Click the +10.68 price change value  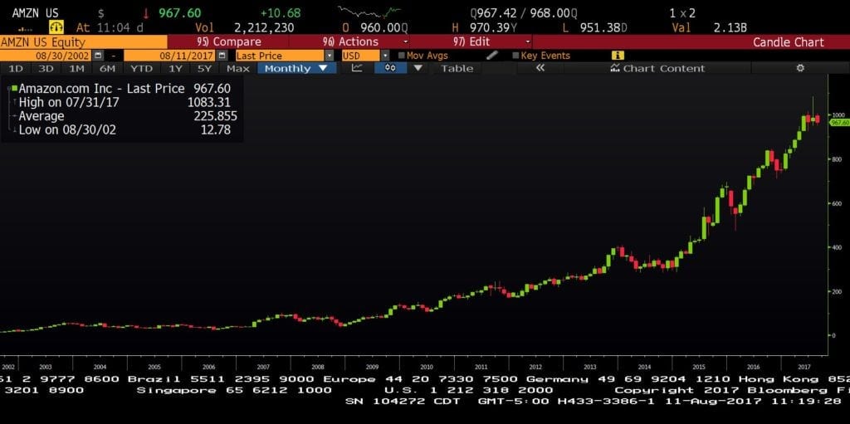281,13
